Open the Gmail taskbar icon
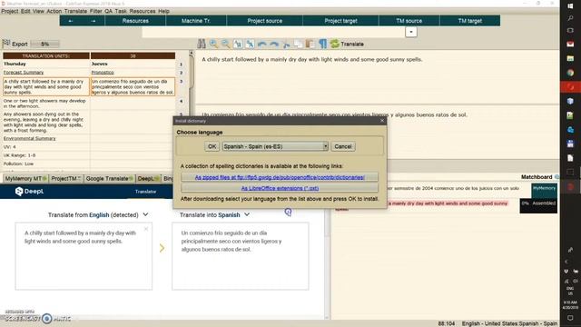This screenshot has width=581, height=327. 570,45
